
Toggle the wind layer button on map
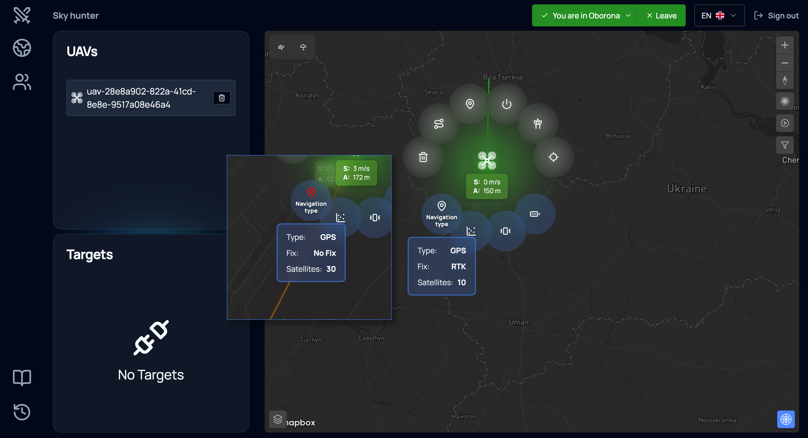[x=281, y=47]
